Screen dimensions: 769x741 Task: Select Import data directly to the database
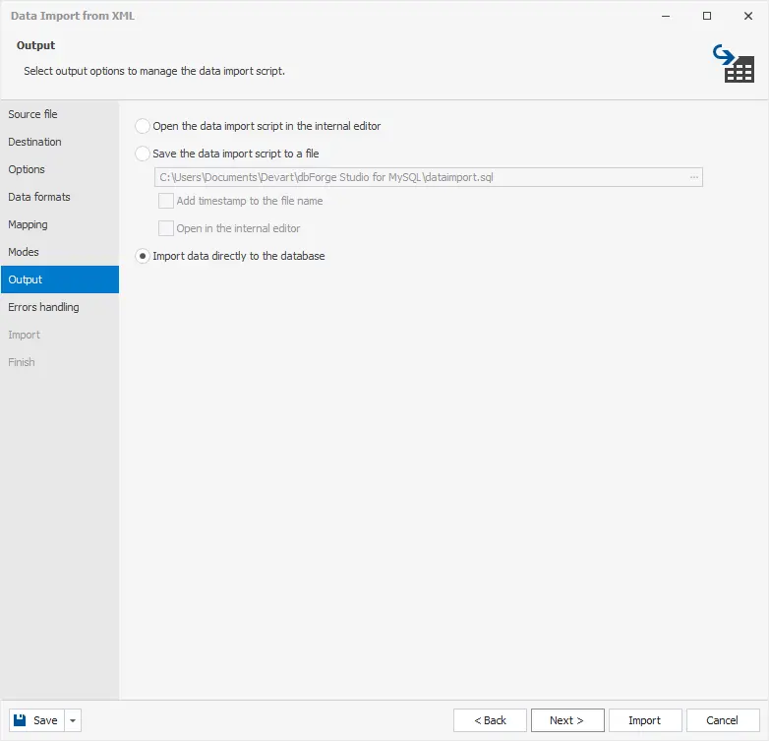click(x=144, y=256)
